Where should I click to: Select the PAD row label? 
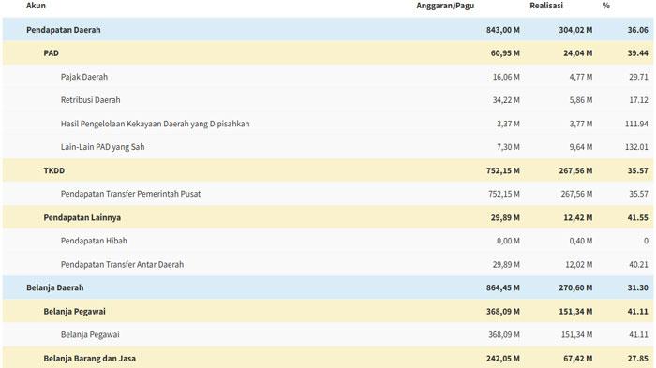tap(51, 53)
